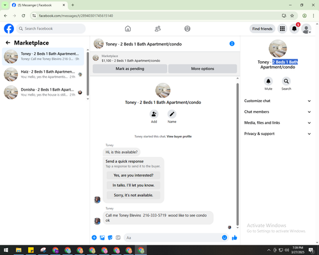319x255 pixels.
Task: Open the Friends icon in top navigation
Action: [158, 29]
